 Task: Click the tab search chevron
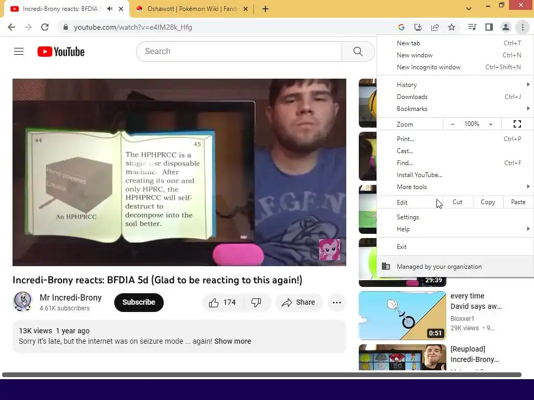point(469,9)
